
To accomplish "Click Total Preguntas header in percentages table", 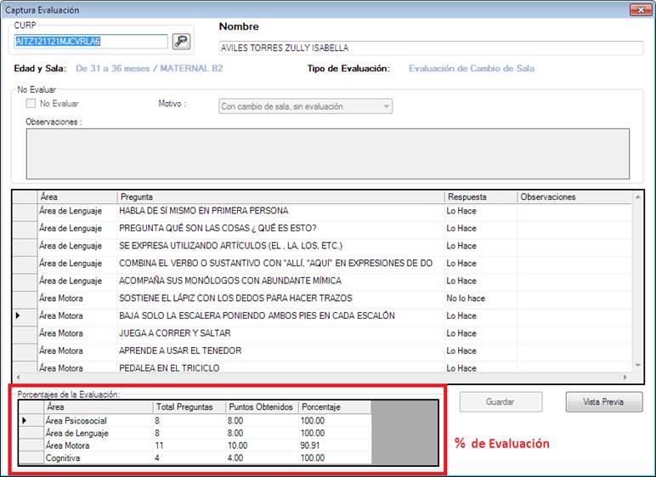I will pyautogui.click(x=189, y=407).
